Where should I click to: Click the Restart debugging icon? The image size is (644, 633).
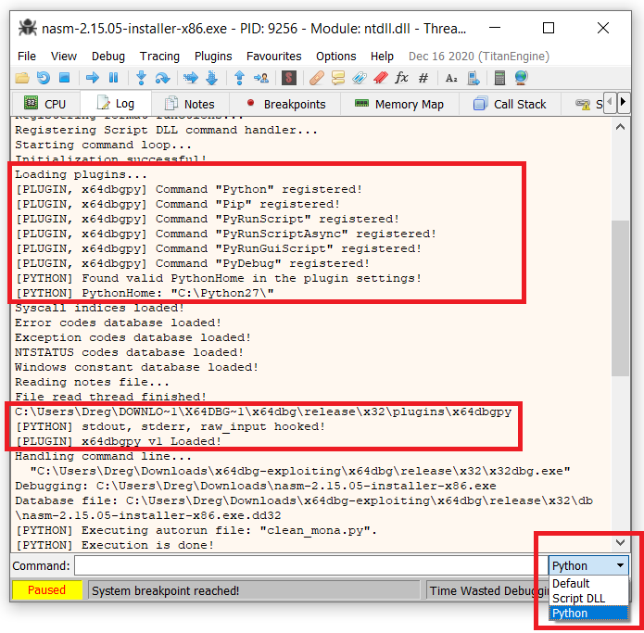tap(44, 78)
